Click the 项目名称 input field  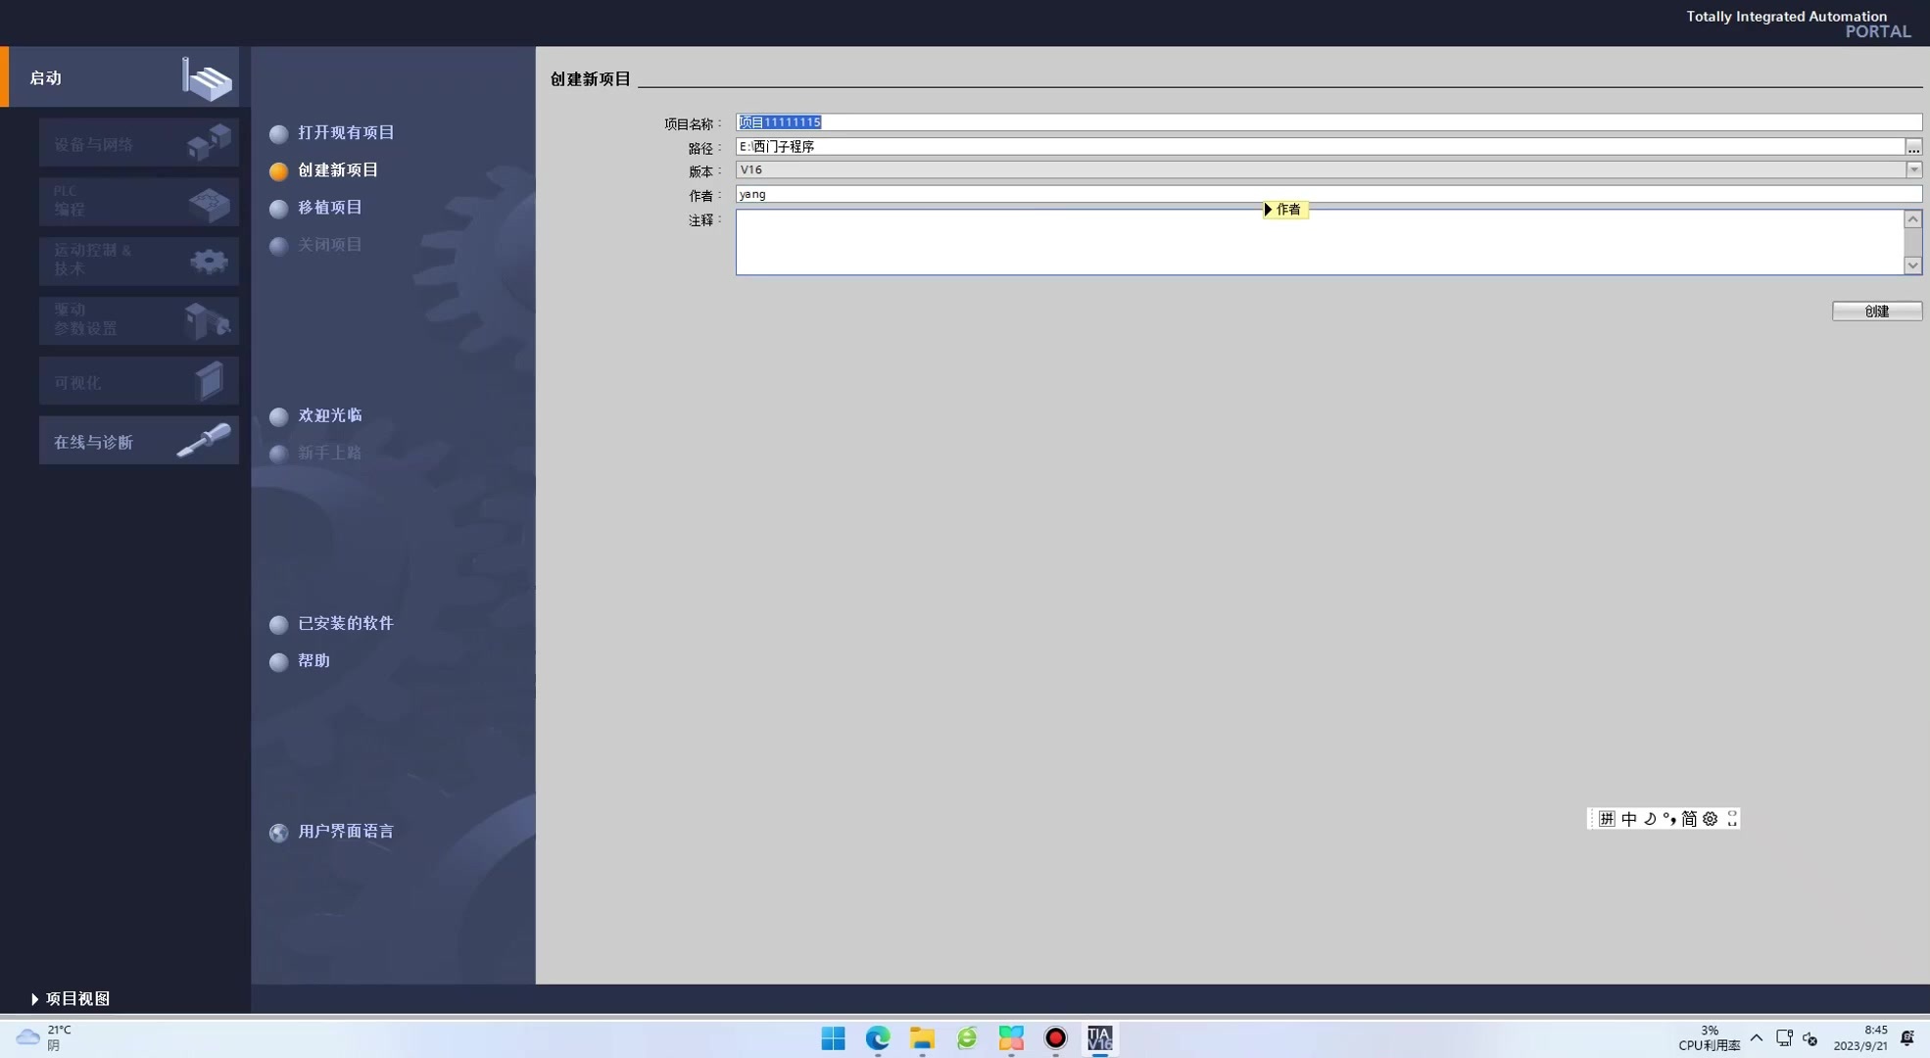point(1328,122)
